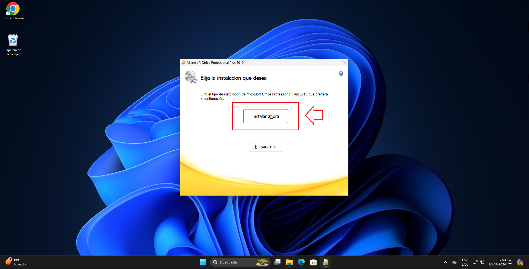529x269 pixels.
Task: Click the cloud sync tray icon
Action: (x=454, y=262)
